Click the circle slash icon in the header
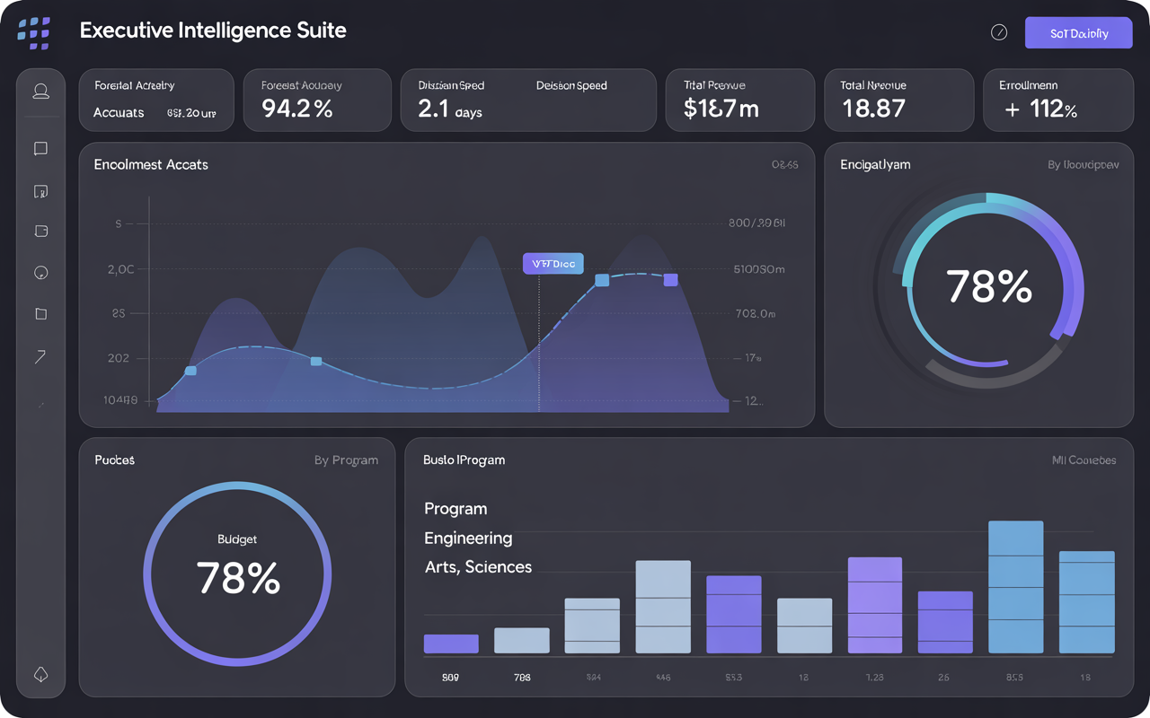This screenshot has height=718, width=1150. point(999,32)
